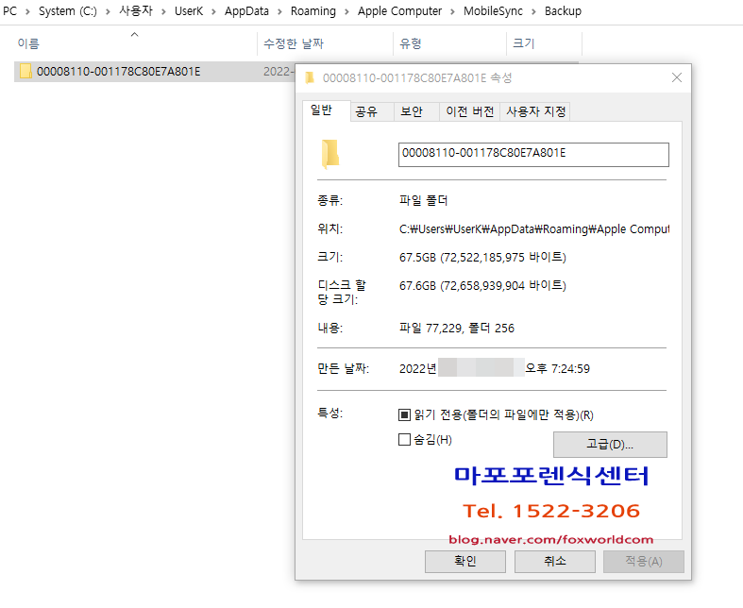Click the large folder icon in properties
743x608 pixels.
pyautogui.click(x=330, y=154)
